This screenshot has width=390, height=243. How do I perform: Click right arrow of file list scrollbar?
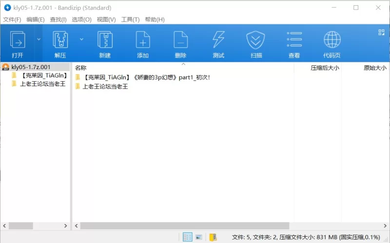click(x=385, y=225)
